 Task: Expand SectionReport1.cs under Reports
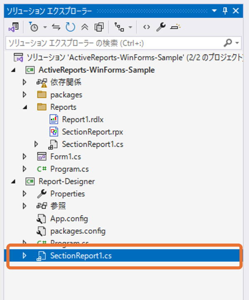click(36, 144)
